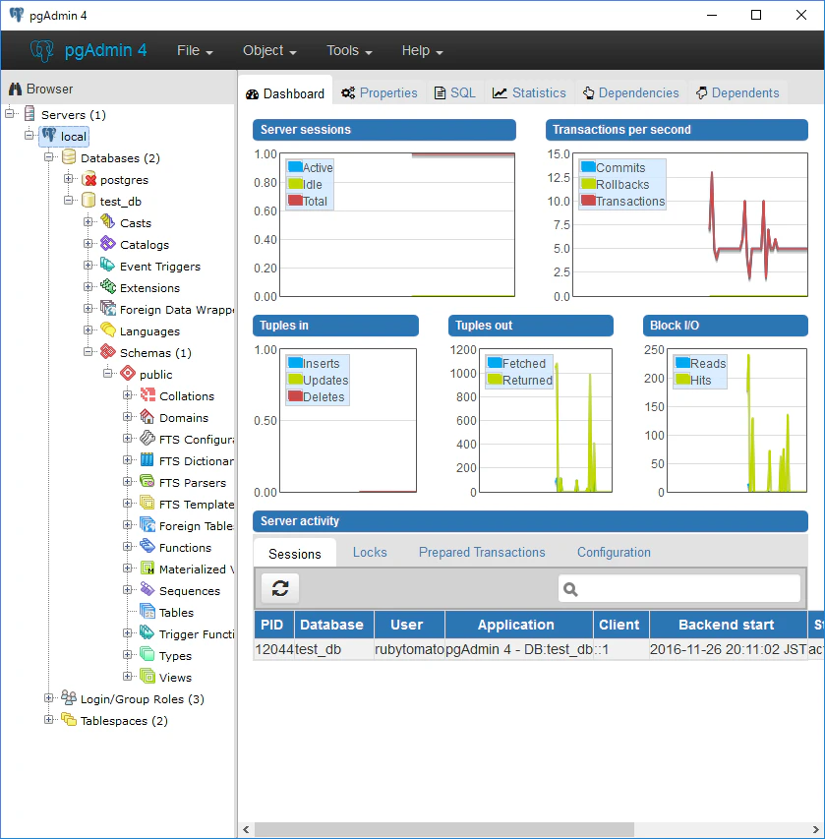The height and width of the screenshot is (839, 825).
Task: Select the Collations tree item
Action: (187, 396)
